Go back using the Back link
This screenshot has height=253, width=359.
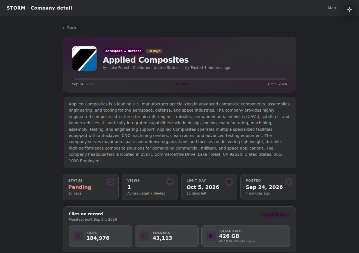(x=70, y=28)
